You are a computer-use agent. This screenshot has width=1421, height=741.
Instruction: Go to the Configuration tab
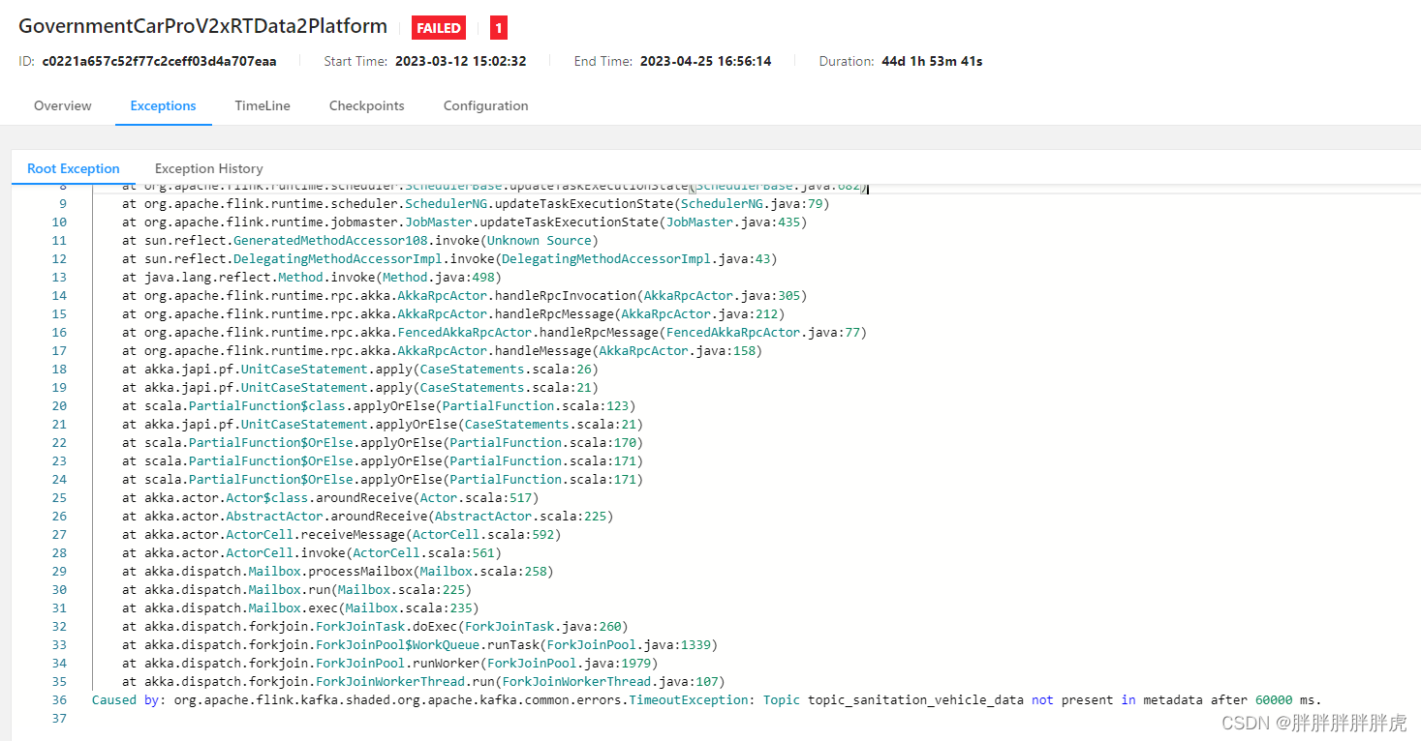click(x=485, y=105)
